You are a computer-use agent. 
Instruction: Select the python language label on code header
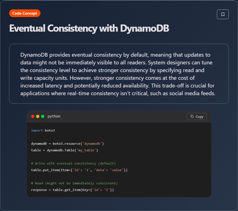(54, 116)
